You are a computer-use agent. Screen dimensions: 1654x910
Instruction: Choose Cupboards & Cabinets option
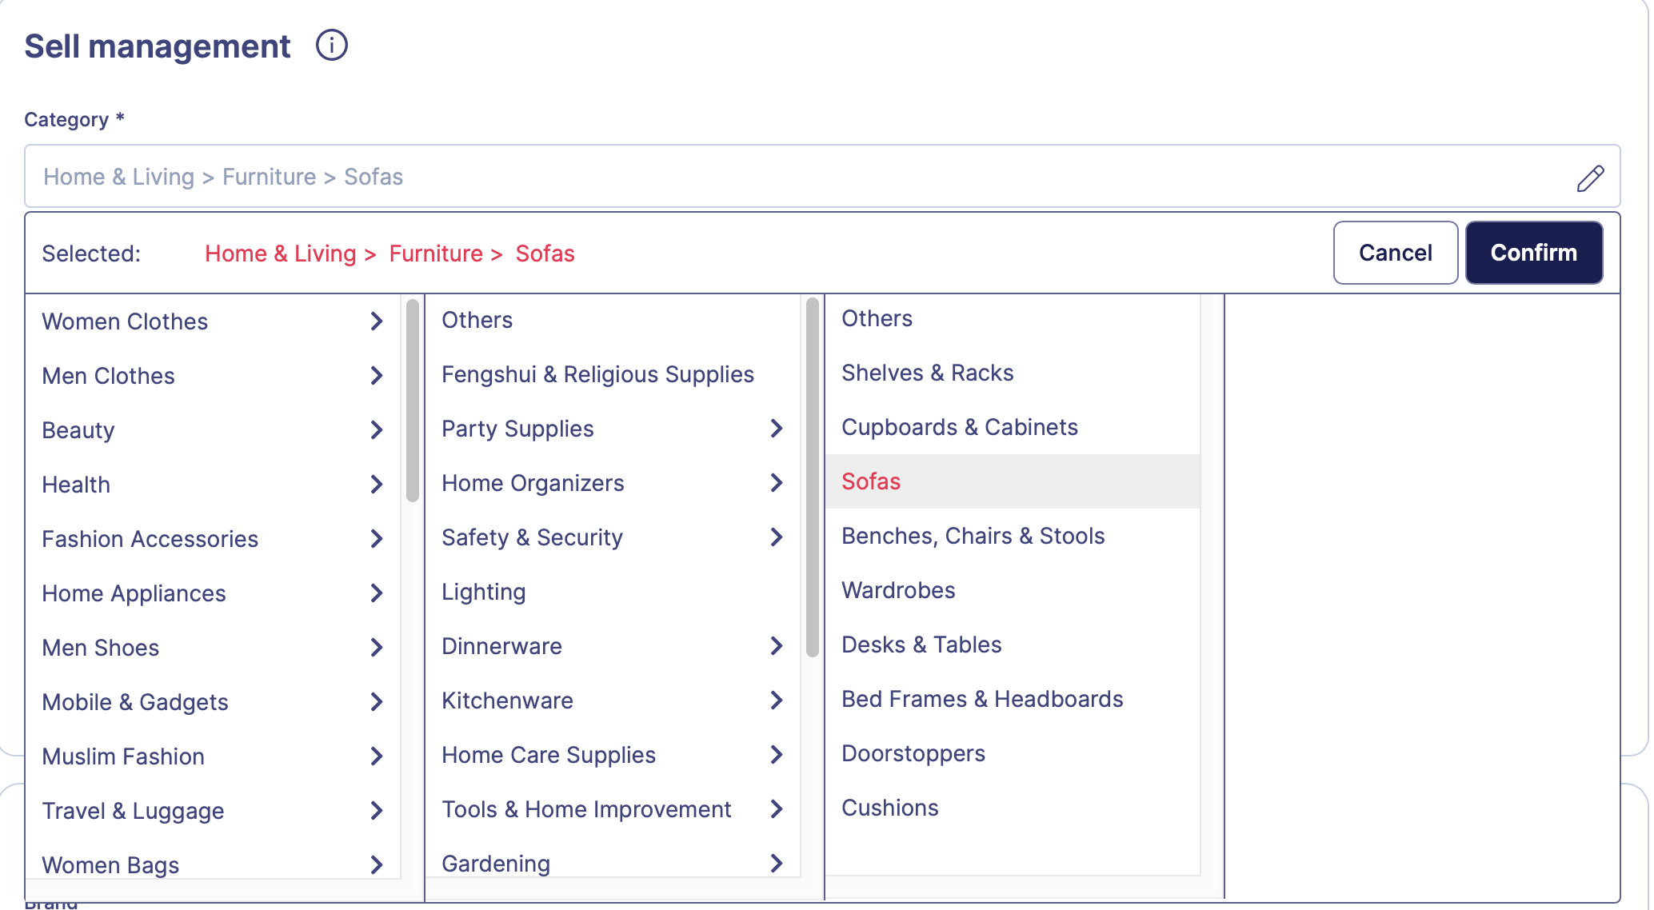(x=959, y=427)
